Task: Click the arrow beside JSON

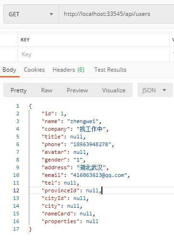Action: 164,90
